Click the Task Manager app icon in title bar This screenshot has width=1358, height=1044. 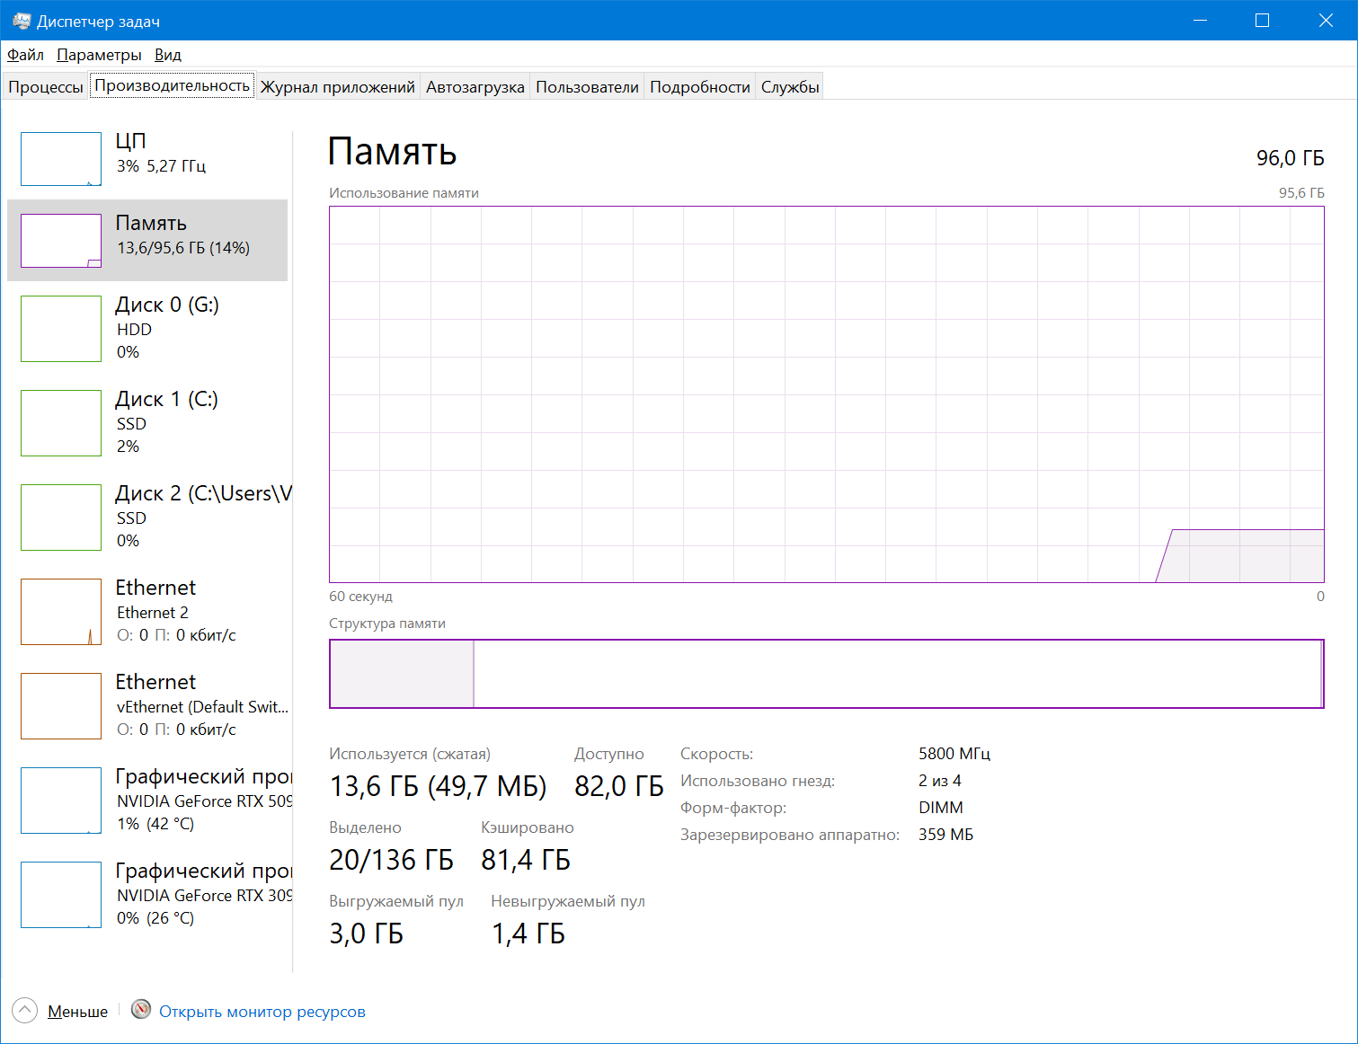22,21
